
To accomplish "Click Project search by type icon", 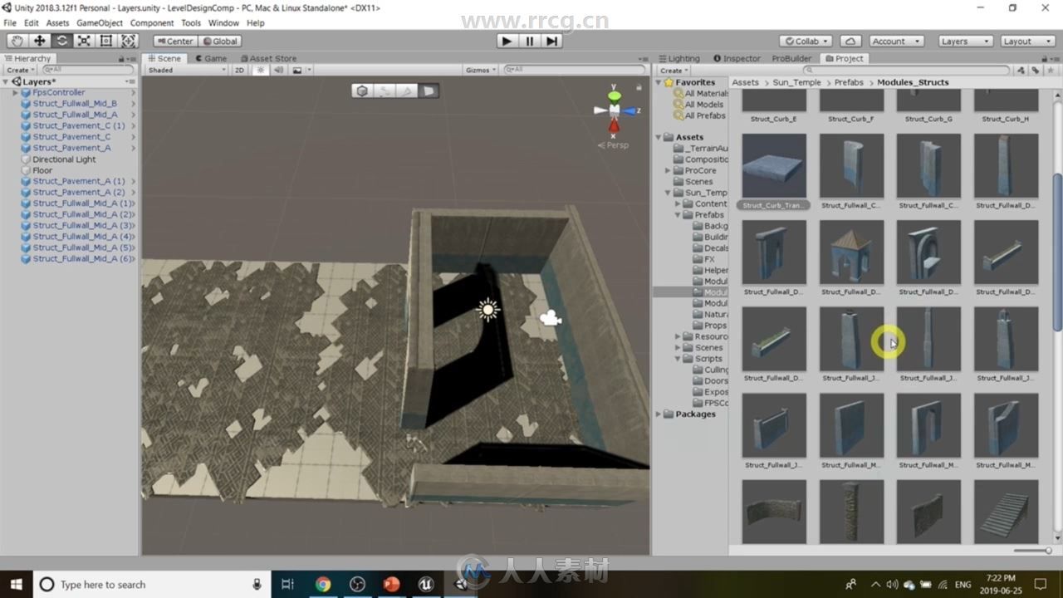I will tap(1020, 70).
